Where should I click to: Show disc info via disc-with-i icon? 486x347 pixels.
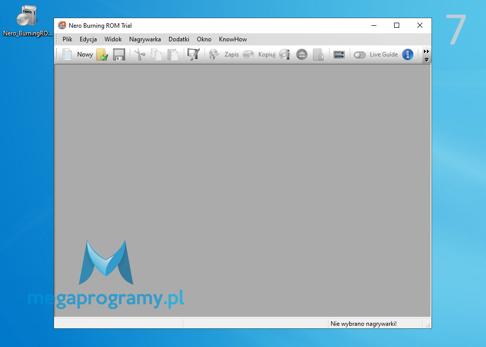coord(285,54)
